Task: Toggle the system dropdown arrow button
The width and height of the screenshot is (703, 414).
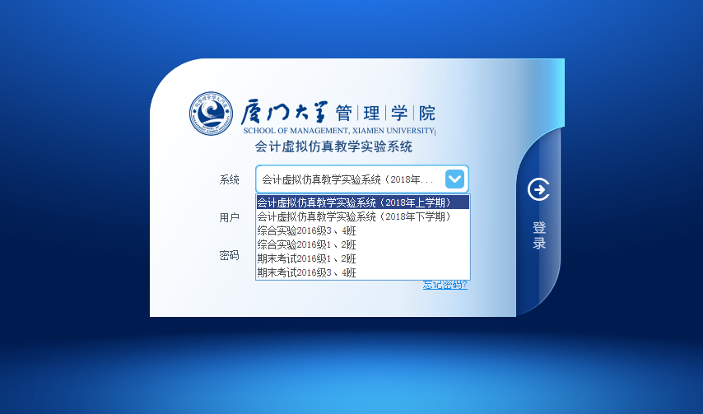Action: (454, 179)
